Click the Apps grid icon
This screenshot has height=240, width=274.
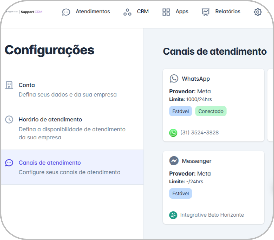click(166, 12)
